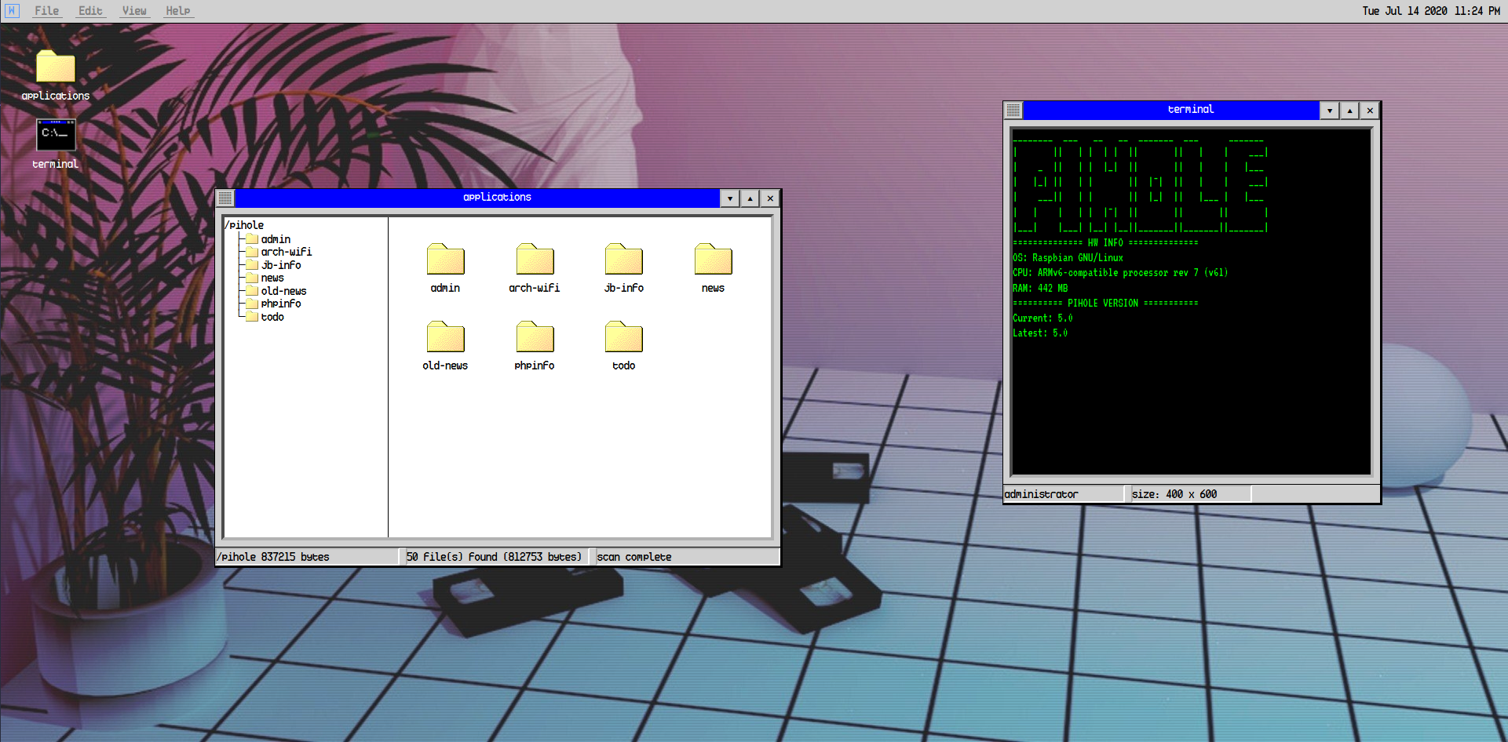Maximize the terminal window with up arrow
The image size is (1508, 742).
coord(1350,111)
